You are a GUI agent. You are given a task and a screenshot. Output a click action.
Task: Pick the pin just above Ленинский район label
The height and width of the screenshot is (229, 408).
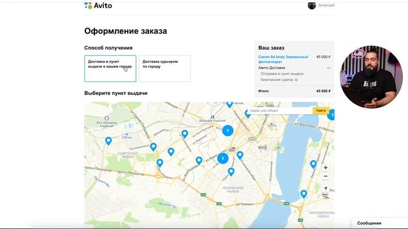[x=231, y=172]
